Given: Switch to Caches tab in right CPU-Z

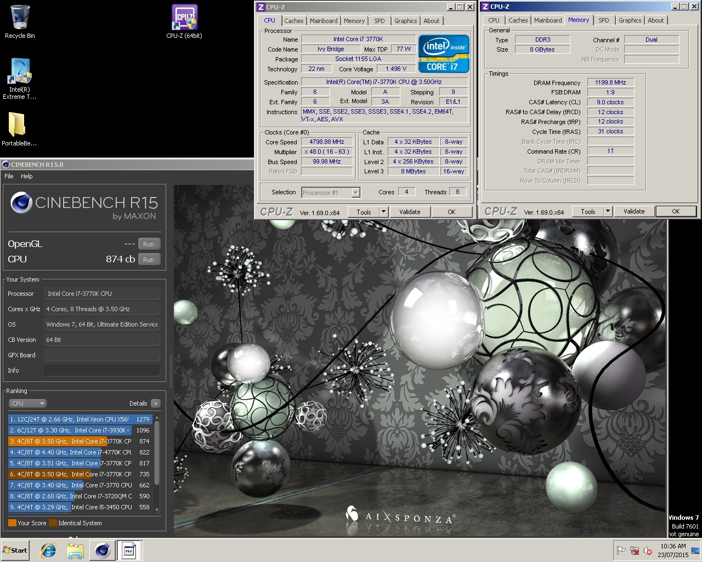Looking at the screenshot, I should [x=518, y=20].
